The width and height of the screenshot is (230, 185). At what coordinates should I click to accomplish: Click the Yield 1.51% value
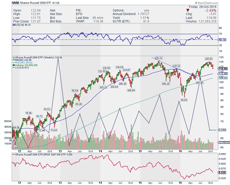point(144,18)
